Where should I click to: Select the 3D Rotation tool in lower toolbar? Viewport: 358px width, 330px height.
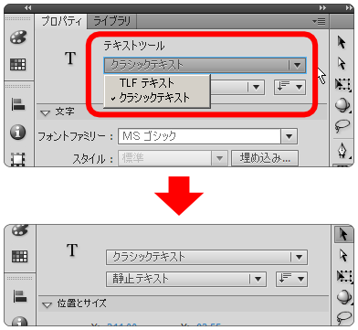coord(343,296)
